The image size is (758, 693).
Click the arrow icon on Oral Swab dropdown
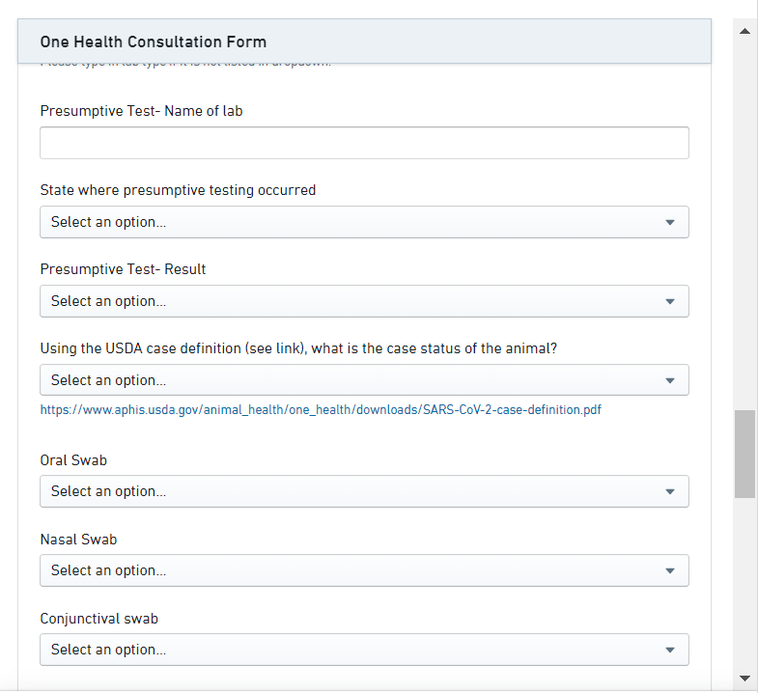click(x=670, y=491)
